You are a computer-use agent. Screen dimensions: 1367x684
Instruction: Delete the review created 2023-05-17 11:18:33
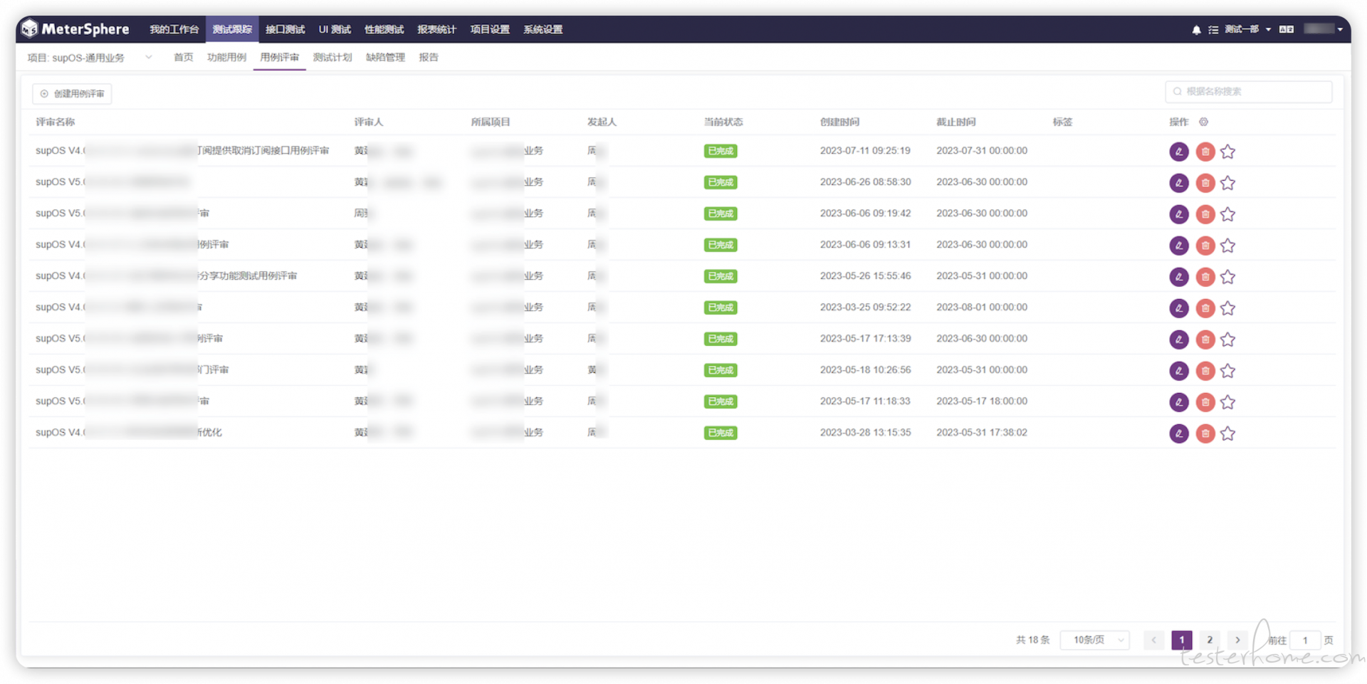point(1205,402)
